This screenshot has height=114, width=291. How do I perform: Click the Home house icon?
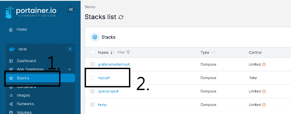point(11,30)
